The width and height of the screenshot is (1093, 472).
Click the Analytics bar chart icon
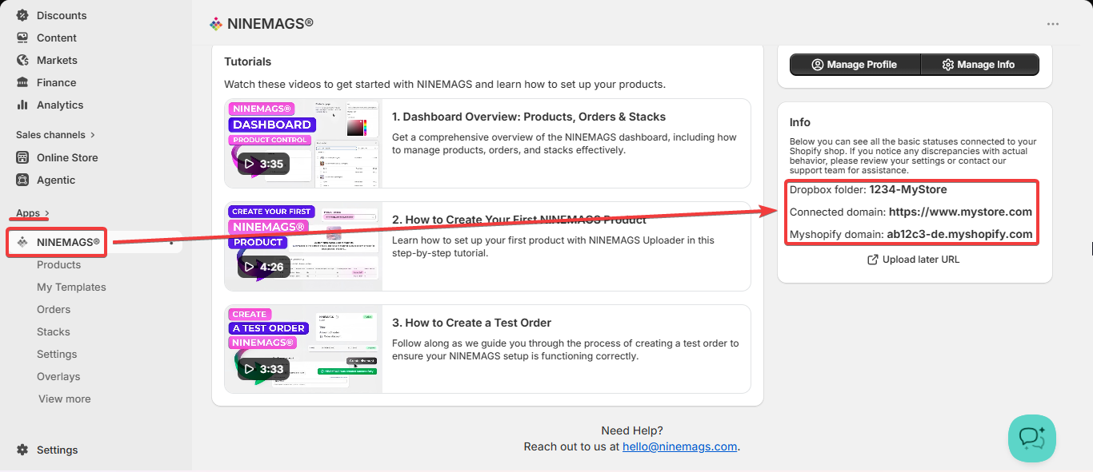pyautogui.click(x=22, y=105)
